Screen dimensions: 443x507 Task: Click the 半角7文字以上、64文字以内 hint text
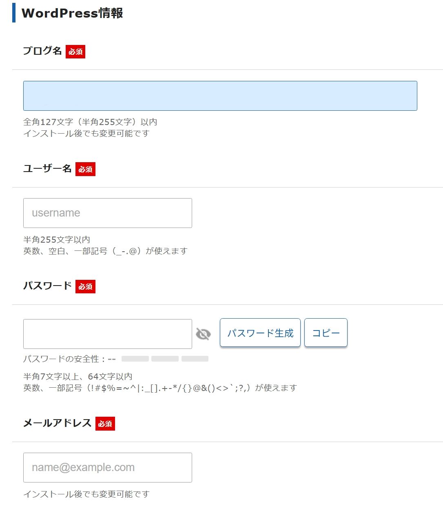coord(78,376)
